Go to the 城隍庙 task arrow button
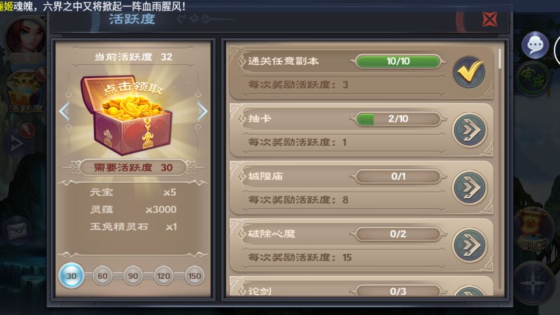 click(x=469, y=187)
